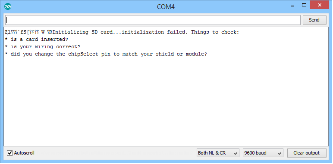333x164 pixels.
Task: Toggle the Autoscroll checkbox
Action: tap(9, 153)
